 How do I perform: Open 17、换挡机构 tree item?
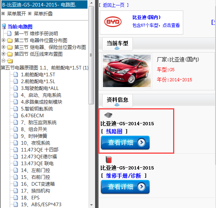(x=35, y=191)
